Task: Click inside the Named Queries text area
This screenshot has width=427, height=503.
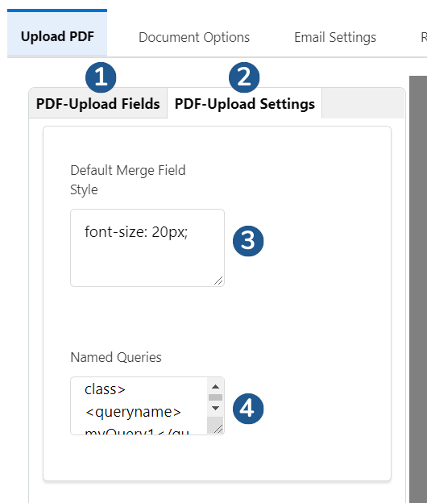Action: click(139, 405)
